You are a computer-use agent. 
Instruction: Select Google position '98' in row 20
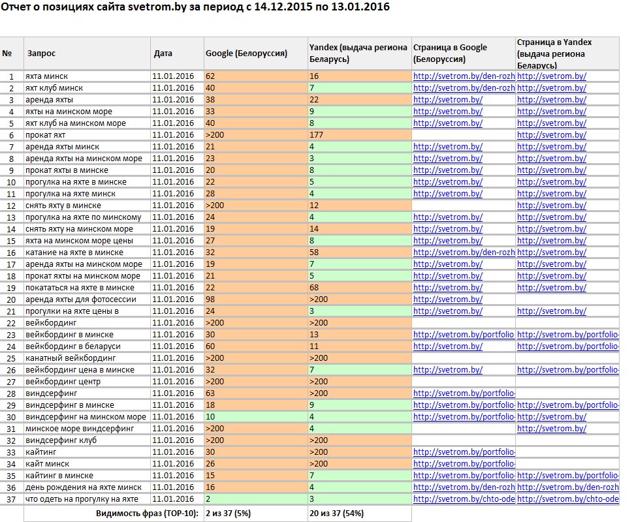[x=255, y=299]
